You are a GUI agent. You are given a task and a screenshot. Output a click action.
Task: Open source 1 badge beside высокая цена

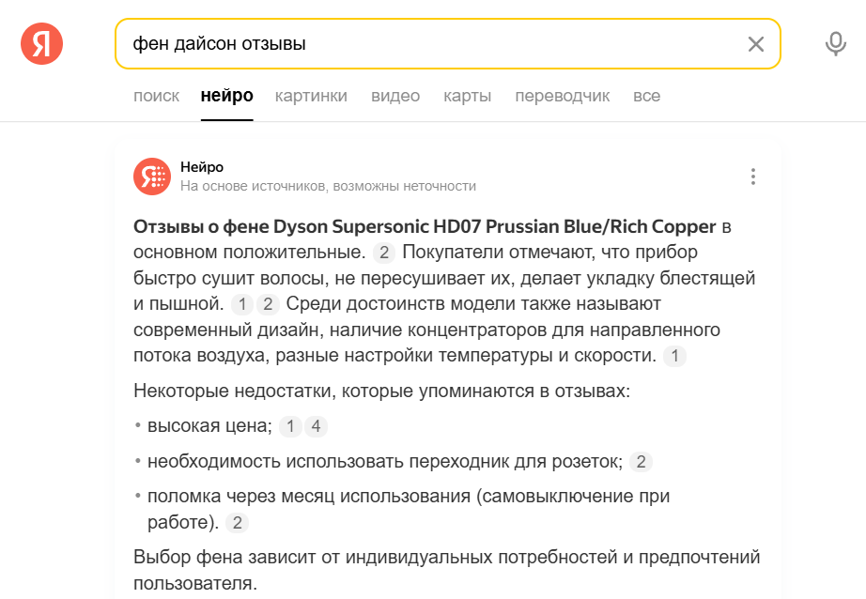[291, 426]
